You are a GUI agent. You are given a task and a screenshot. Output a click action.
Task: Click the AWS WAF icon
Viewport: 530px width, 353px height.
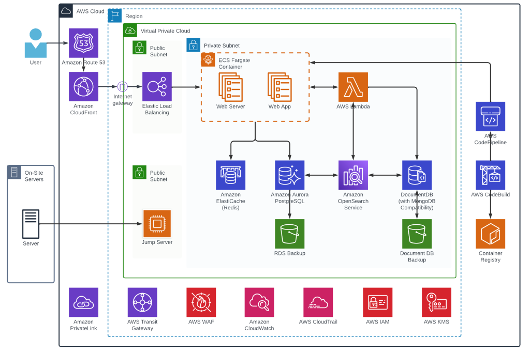click(x=200, y=302)
